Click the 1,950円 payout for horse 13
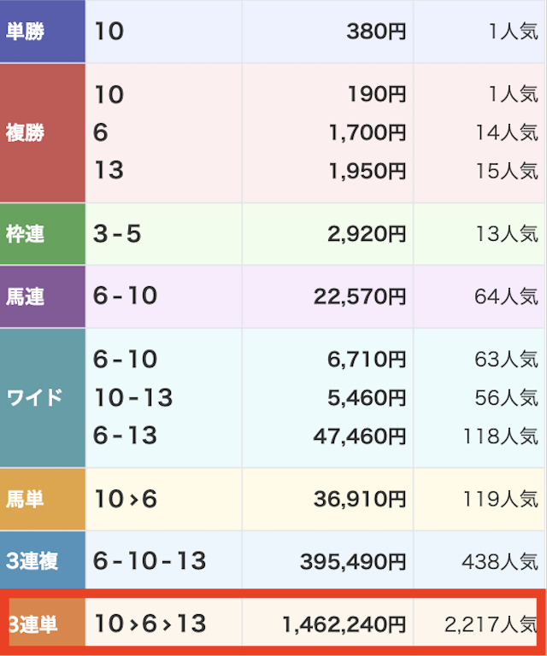This screenshot has height=656, width=547. pos(367,171)
